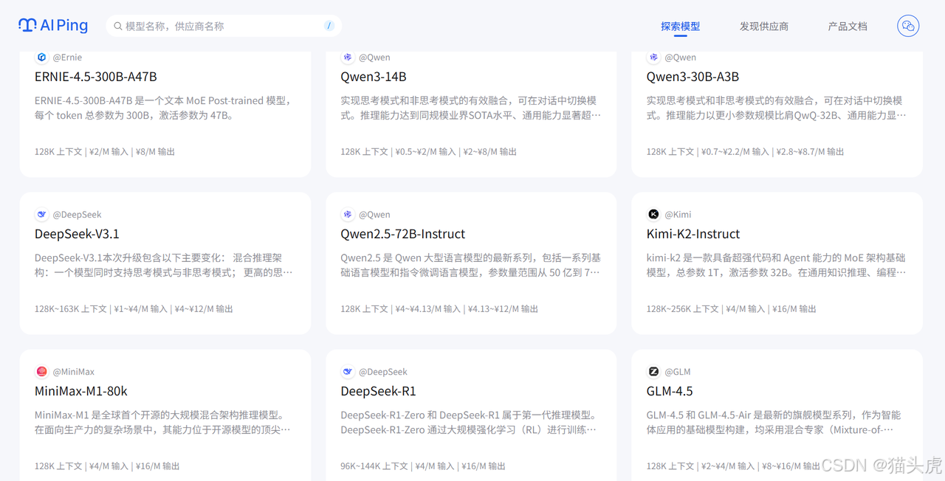The height and width of the screenshot is (481, 945).
Task: Click @Qwen label above Qwen2.5-72B-Instruct
Action: click(374, 215)
